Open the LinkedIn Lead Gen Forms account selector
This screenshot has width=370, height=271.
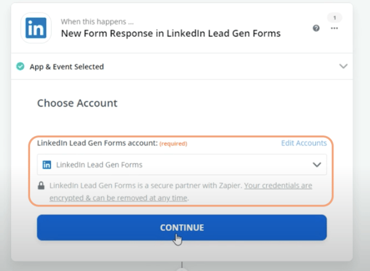tap(182, 165)
